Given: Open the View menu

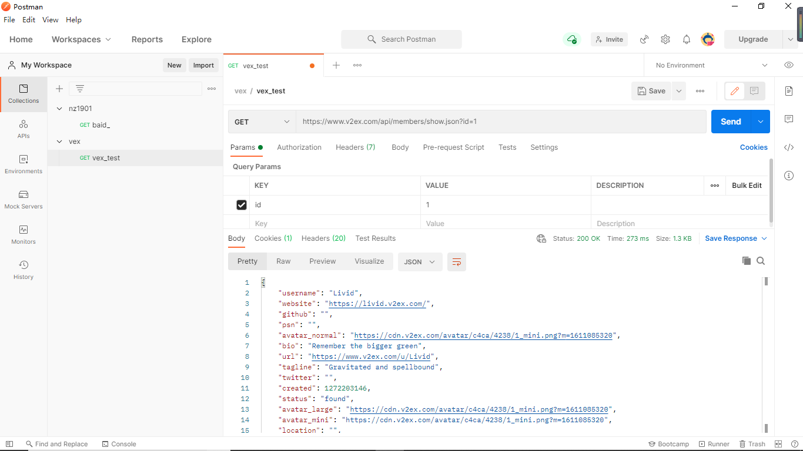Looking at the screenshot, I should click(50, 19).
